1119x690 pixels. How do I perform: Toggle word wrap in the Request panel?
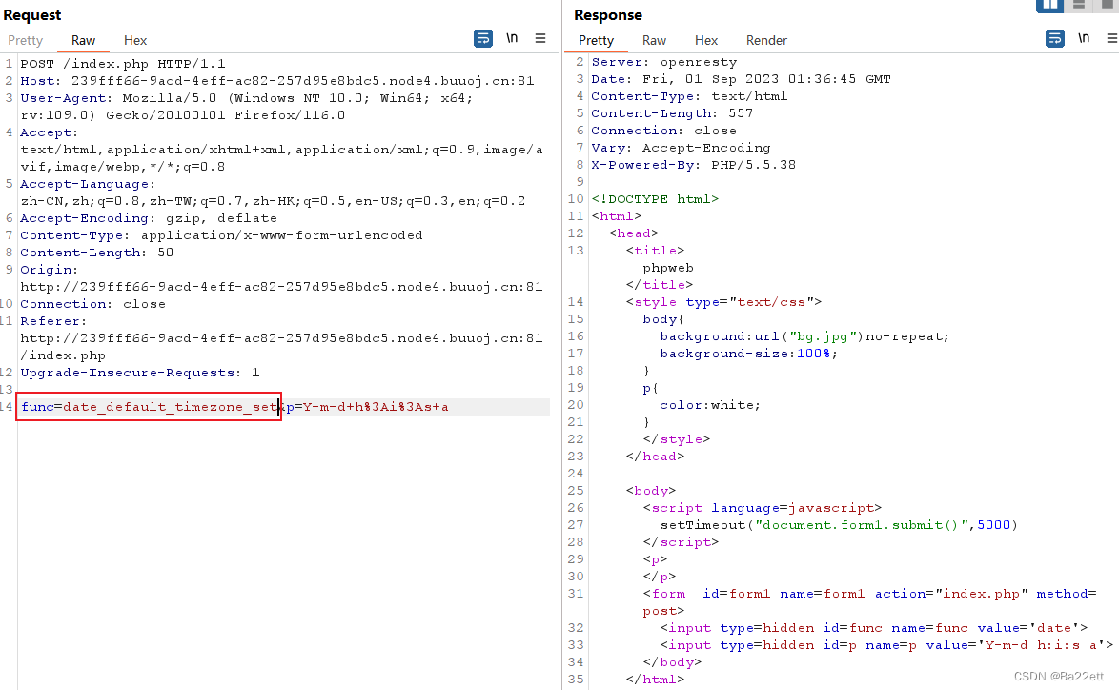coord(483,38)
